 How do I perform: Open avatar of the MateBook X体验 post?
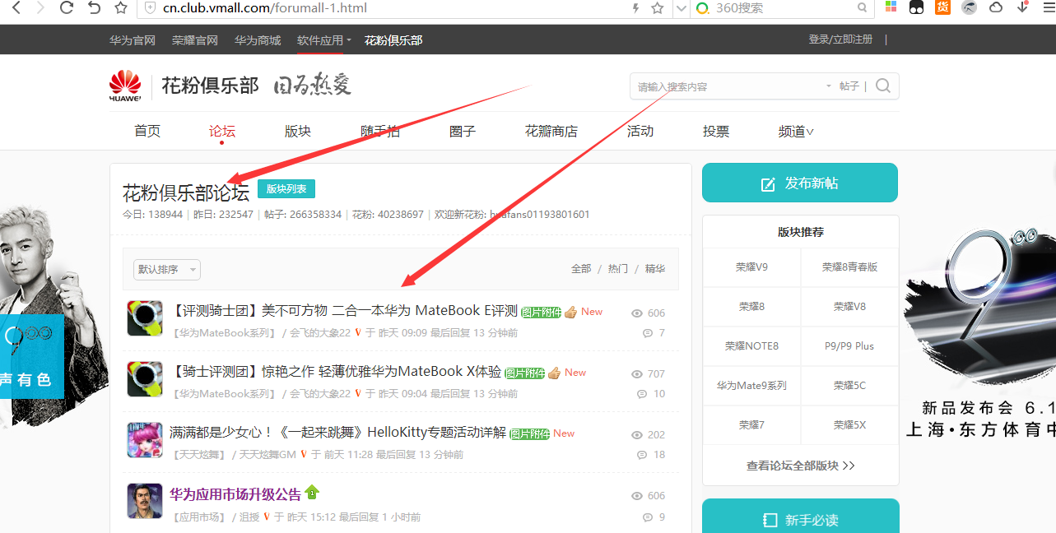(x=145, y=379)
